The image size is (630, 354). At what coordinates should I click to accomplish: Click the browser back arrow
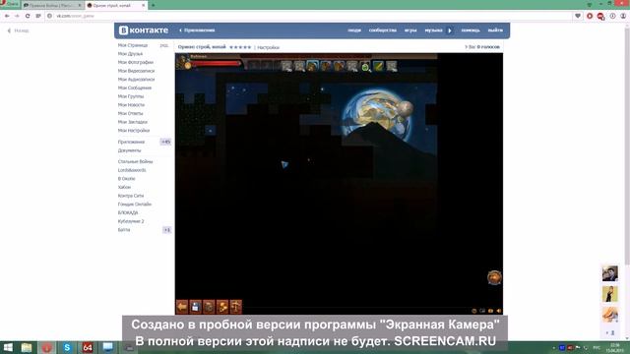point(7,16)
